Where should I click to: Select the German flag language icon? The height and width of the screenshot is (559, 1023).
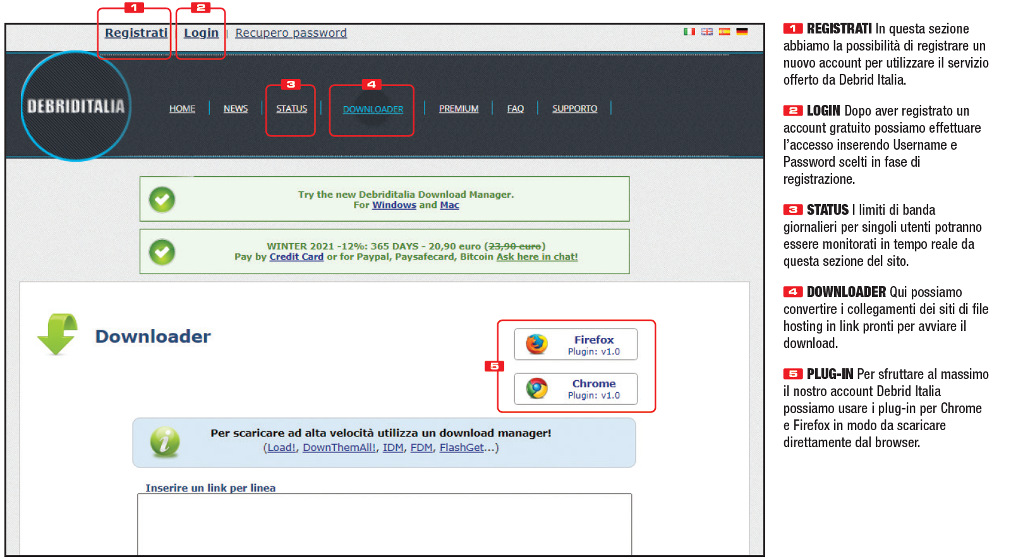[x=742, y=32]
